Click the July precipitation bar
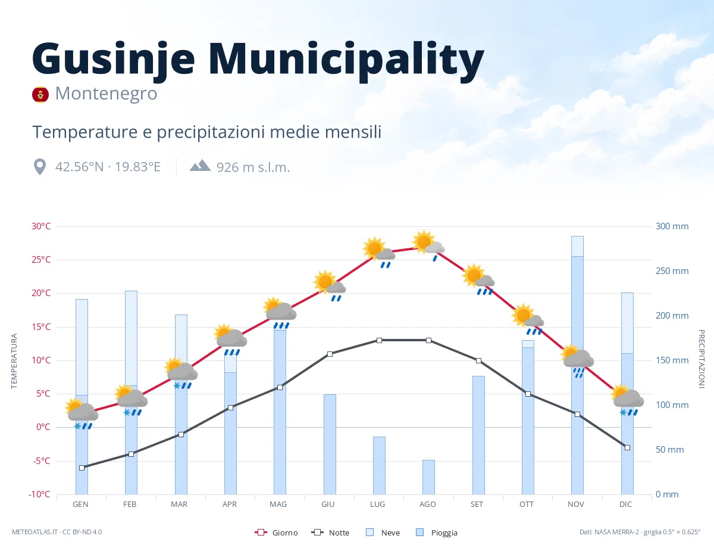This screenshot has height=548, width=714. pyautogui.click(x=379, y=465)
